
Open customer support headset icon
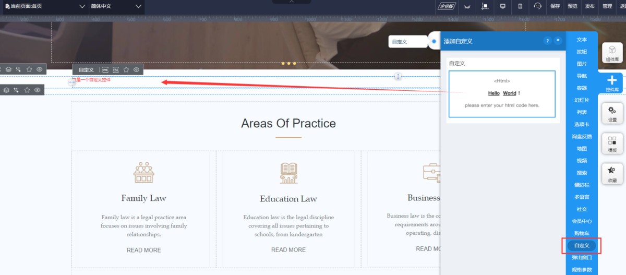coord(538,6)
